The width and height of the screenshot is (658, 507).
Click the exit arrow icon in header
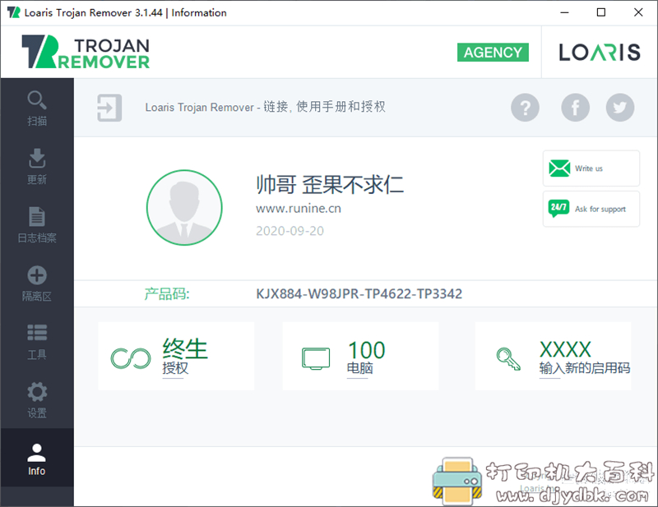[x=109, y=108]
